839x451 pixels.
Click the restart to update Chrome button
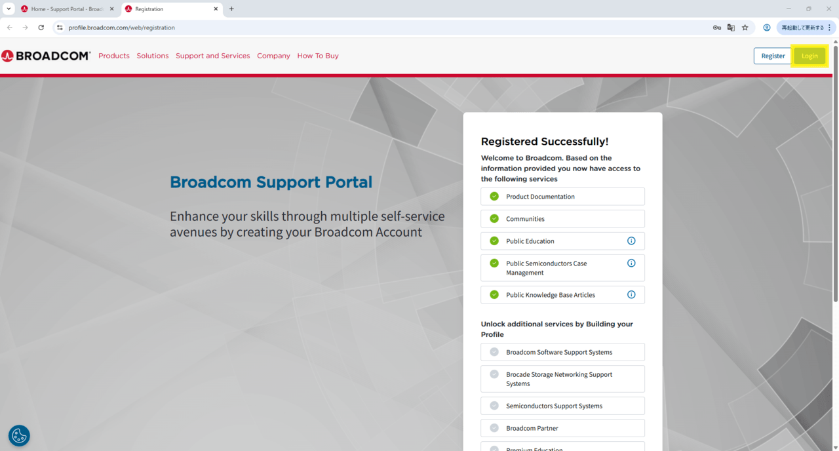click(x=807, y=28)
